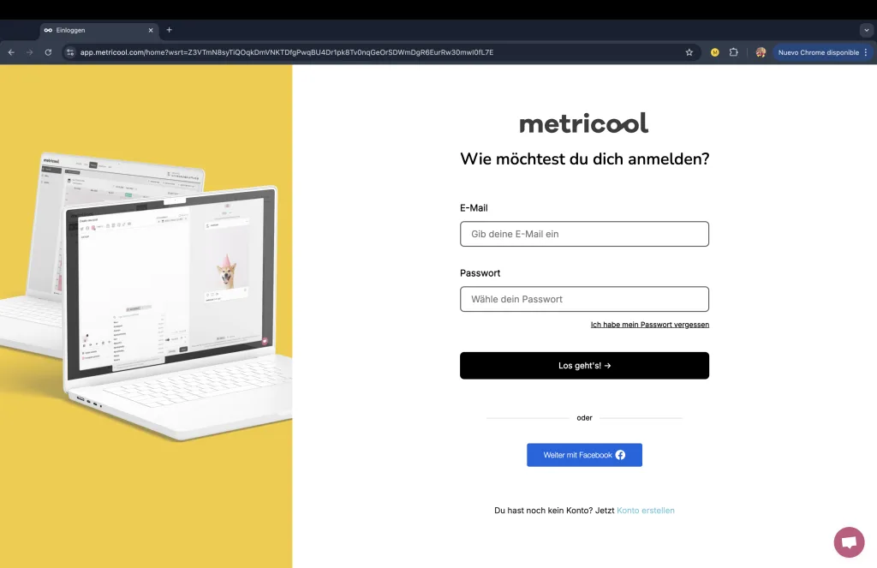Follow the Konto erstellen link
The width and height of the screenshot is (877, 568).
pos(646,511)
